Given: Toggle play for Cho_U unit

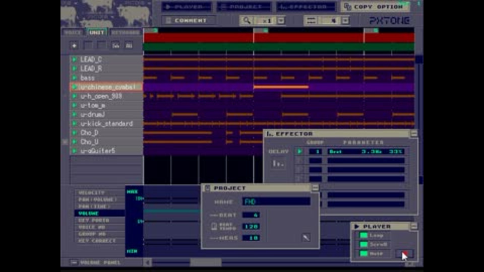Looking at the screenshot, I should [75, 142].
